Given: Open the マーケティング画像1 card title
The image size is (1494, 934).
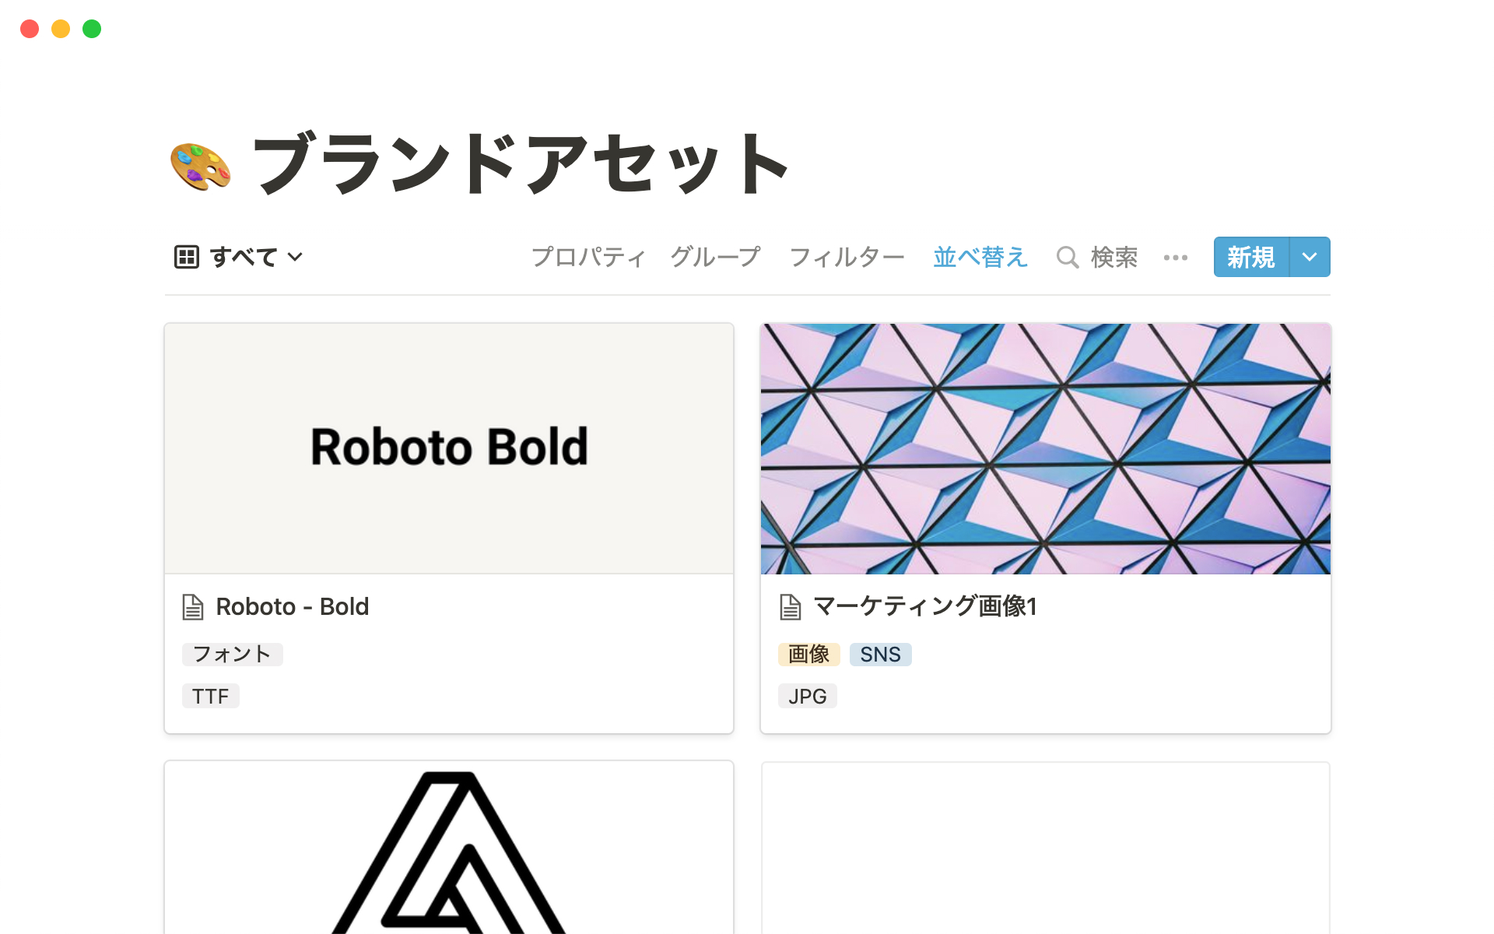Looking at the screenshot, I should click(x=924, y=607).
